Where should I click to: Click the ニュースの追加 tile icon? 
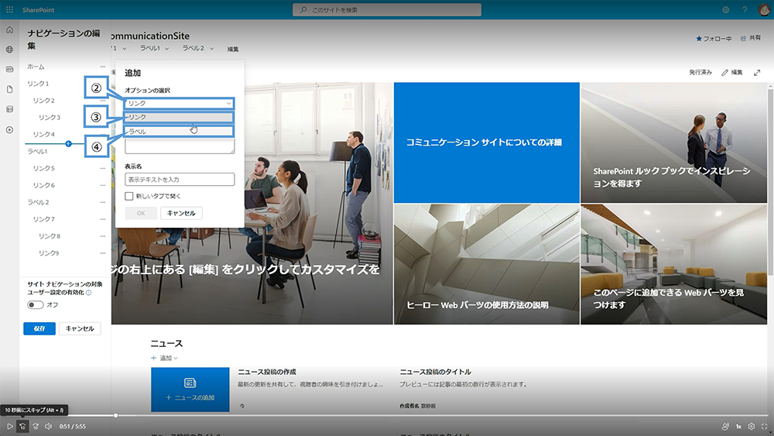pyautogui.click(x=190, y=383)
